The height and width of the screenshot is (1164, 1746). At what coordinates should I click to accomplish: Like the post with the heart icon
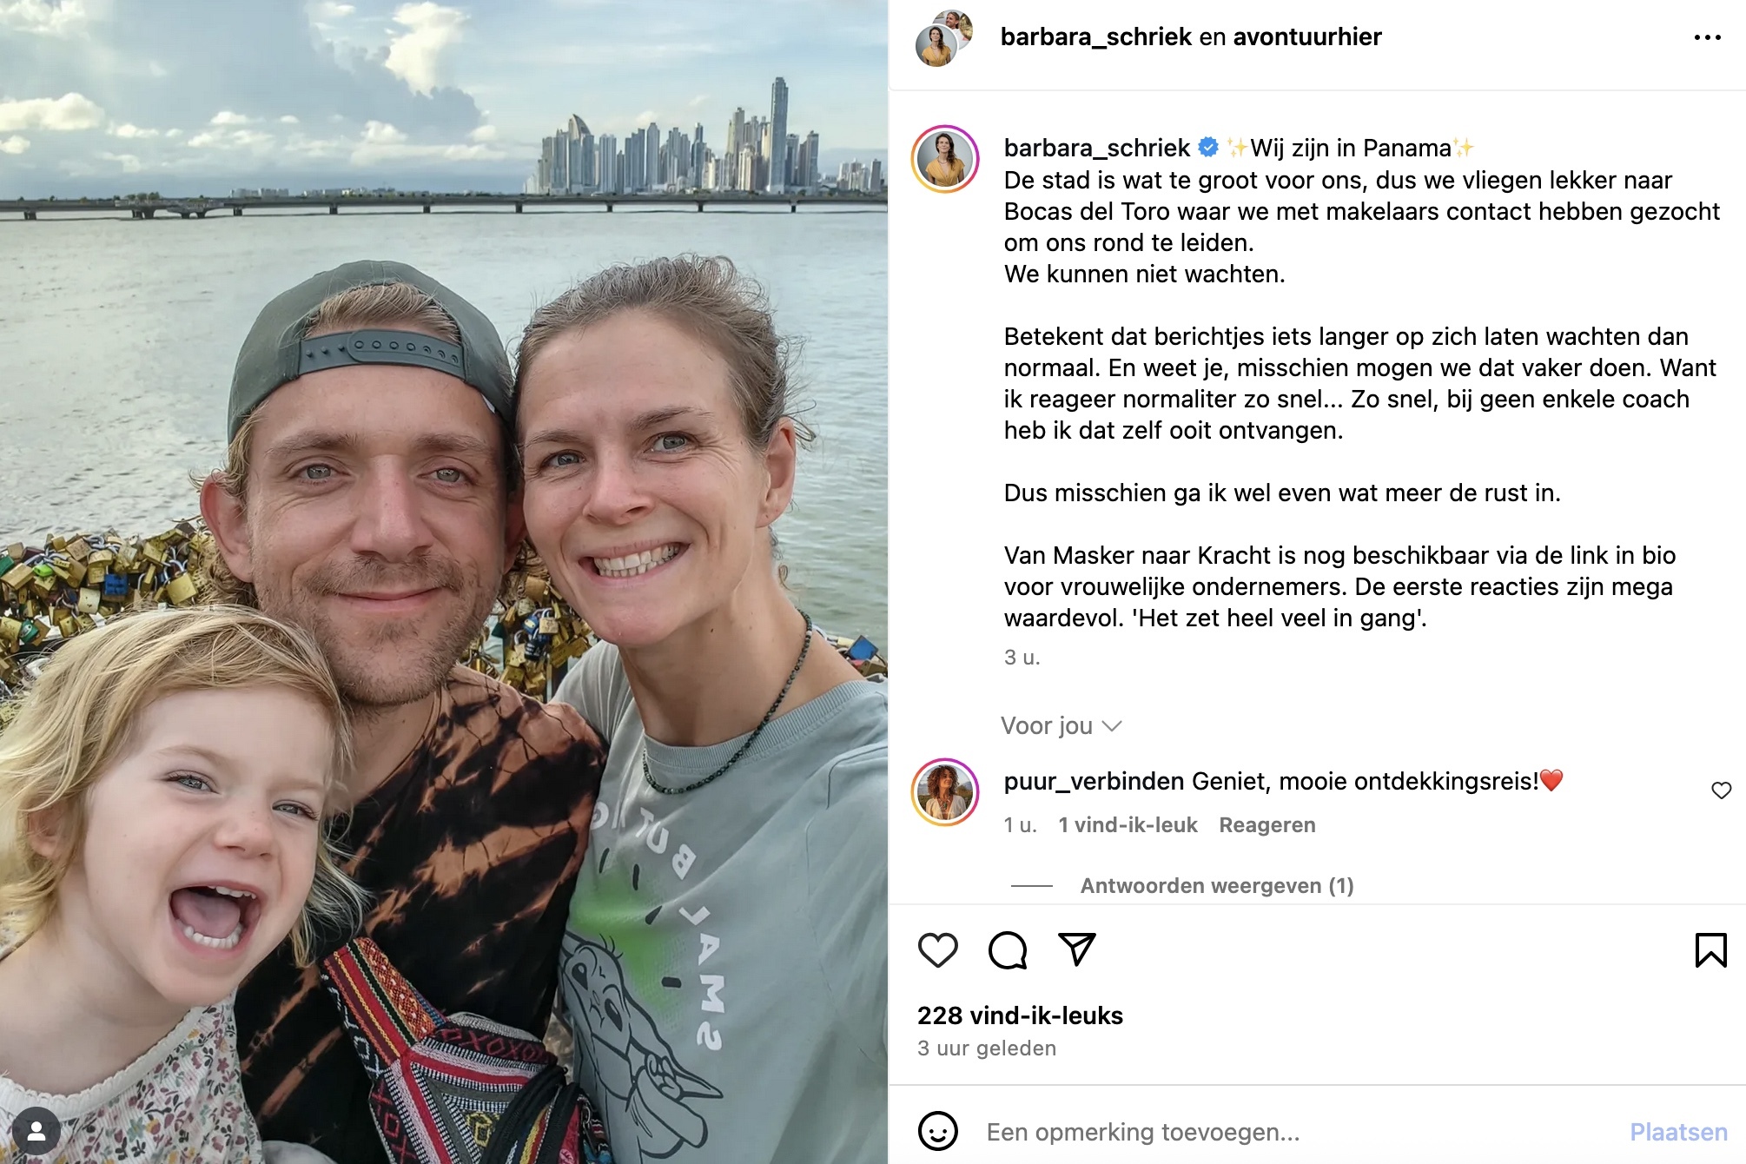tap(937, 950)
